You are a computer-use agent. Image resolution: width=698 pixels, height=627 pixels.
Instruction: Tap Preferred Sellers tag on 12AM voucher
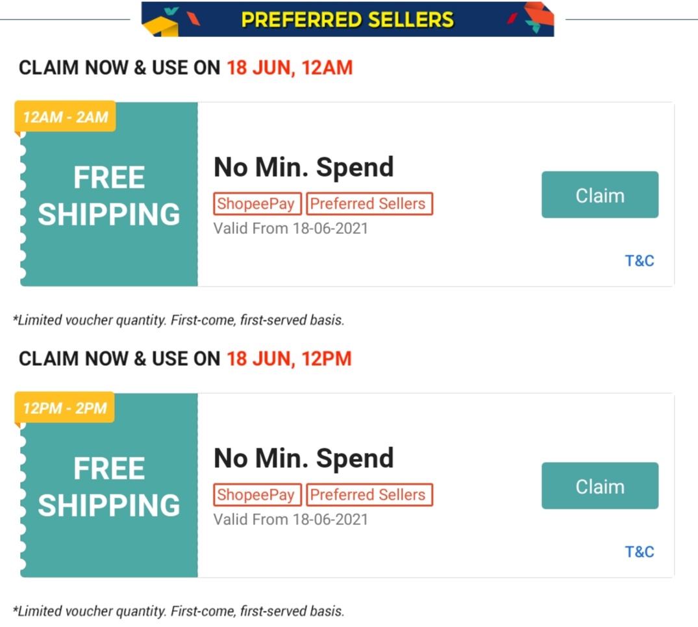368,204
